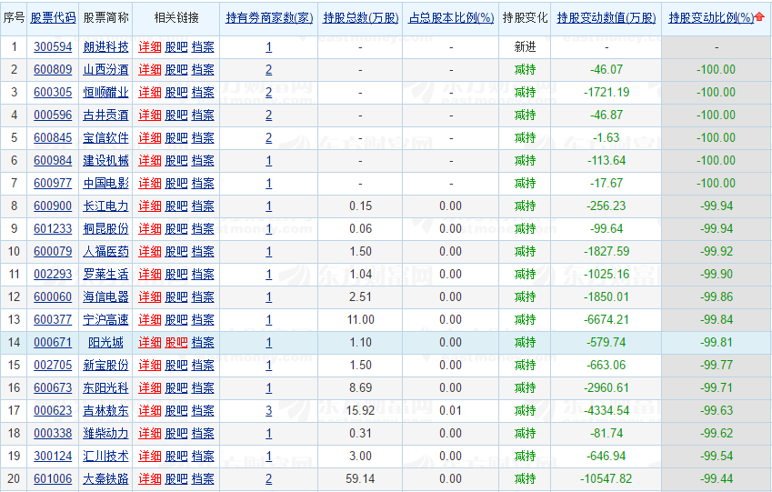Sort by 持有券商家数(家) header

(269, 17)
